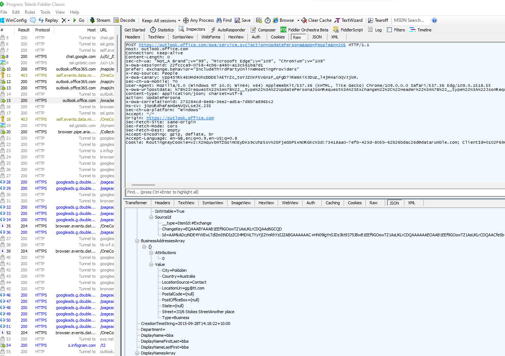Screen dimensions: 505x356
Task: Collapse the DisplayNamesArray node
Action: point(137,353)
